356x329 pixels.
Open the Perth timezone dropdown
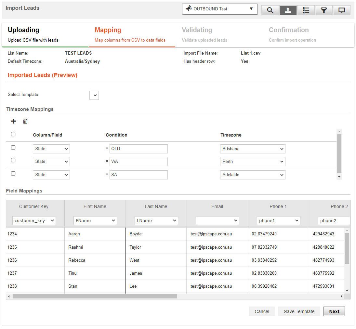click(253, 162)
